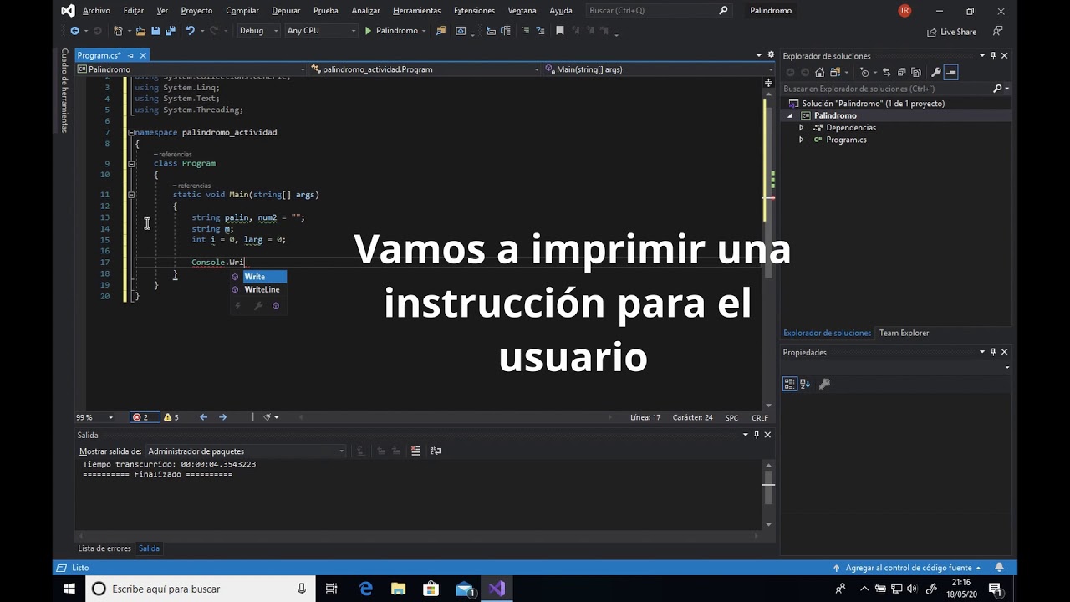Select WriteLine from the autocomplete list
The width and height of the screenshot is (1070, 602).
point(262,289)
